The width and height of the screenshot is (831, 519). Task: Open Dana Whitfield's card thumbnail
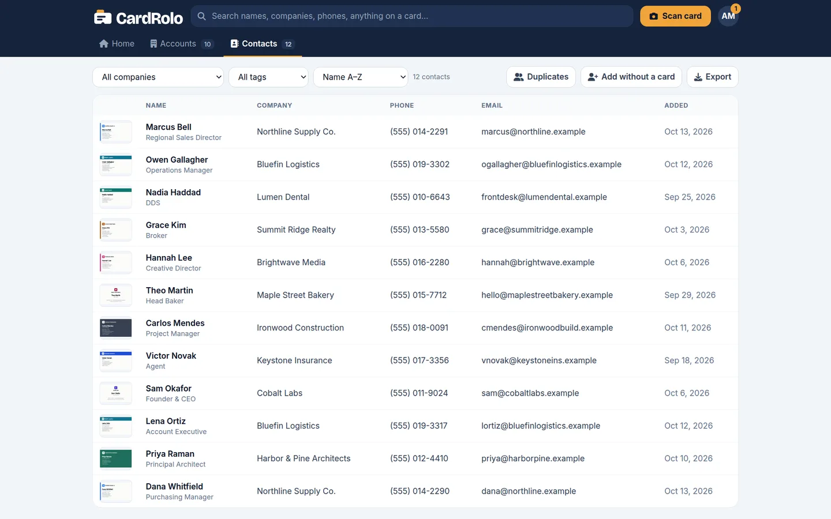click(x=116, y=491)
